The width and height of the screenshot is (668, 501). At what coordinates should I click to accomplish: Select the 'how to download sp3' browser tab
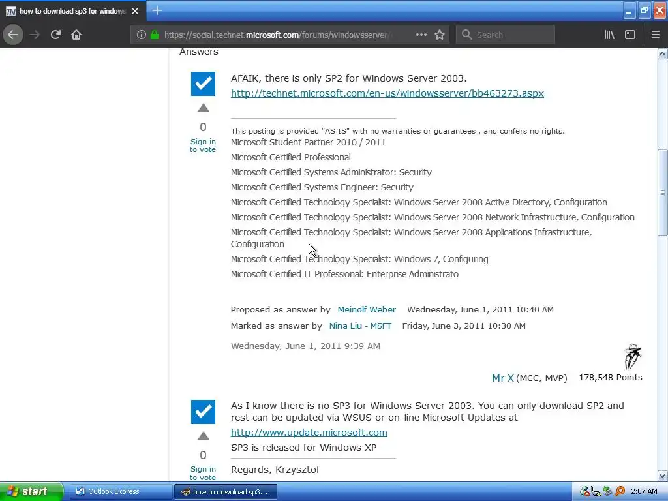tap(73, 10)
